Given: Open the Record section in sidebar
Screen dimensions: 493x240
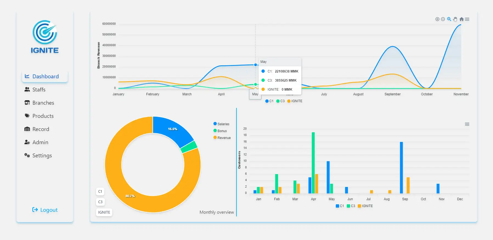Looking at the screenshot, I should point(41,129).
